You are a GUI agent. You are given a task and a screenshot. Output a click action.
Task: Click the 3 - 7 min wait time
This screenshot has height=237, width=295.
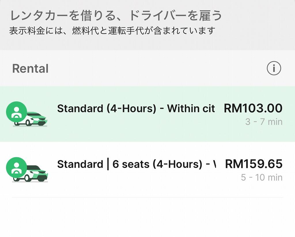click(264, 122)
